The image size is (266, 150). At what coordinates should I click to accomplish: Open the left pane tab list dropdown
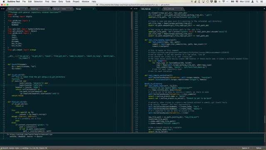[131, 9]
